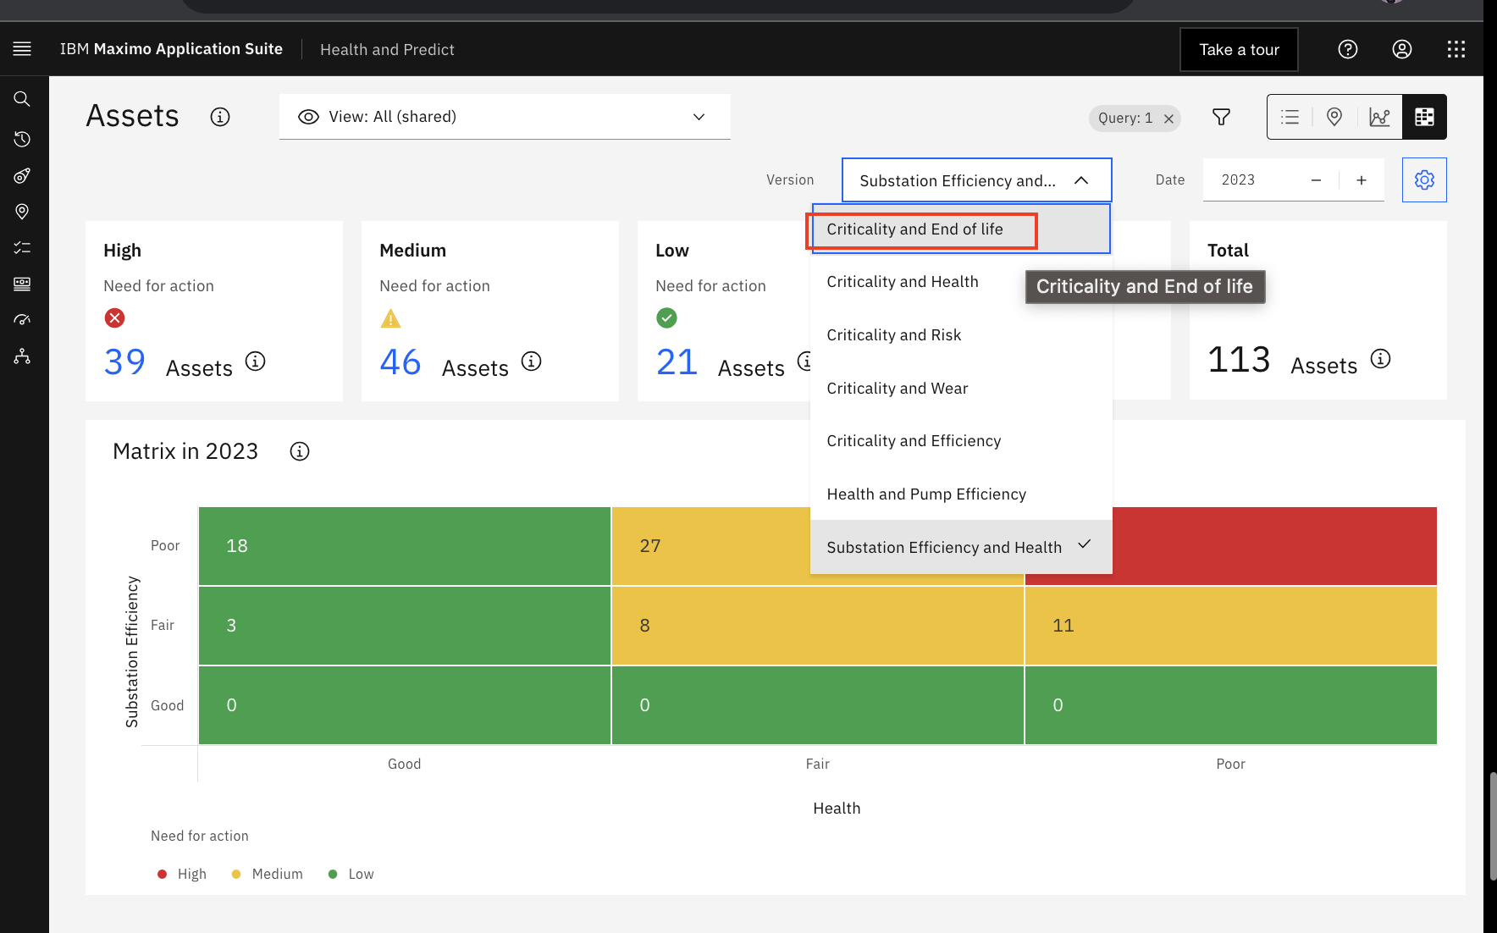Click the matrix cell with value 3

click(405, 626)
